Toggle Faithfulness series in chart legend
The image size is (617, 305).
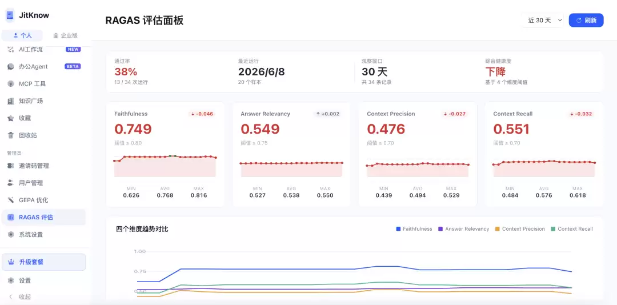click(x=414, y=228)
